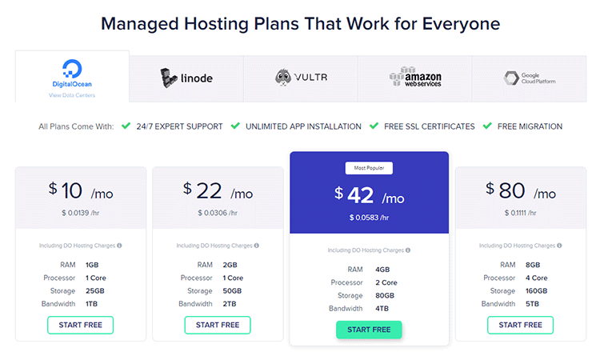Click info icon in $80 plan
The width and height of the screenshot is (600, 356).
[x=559, y=246]
